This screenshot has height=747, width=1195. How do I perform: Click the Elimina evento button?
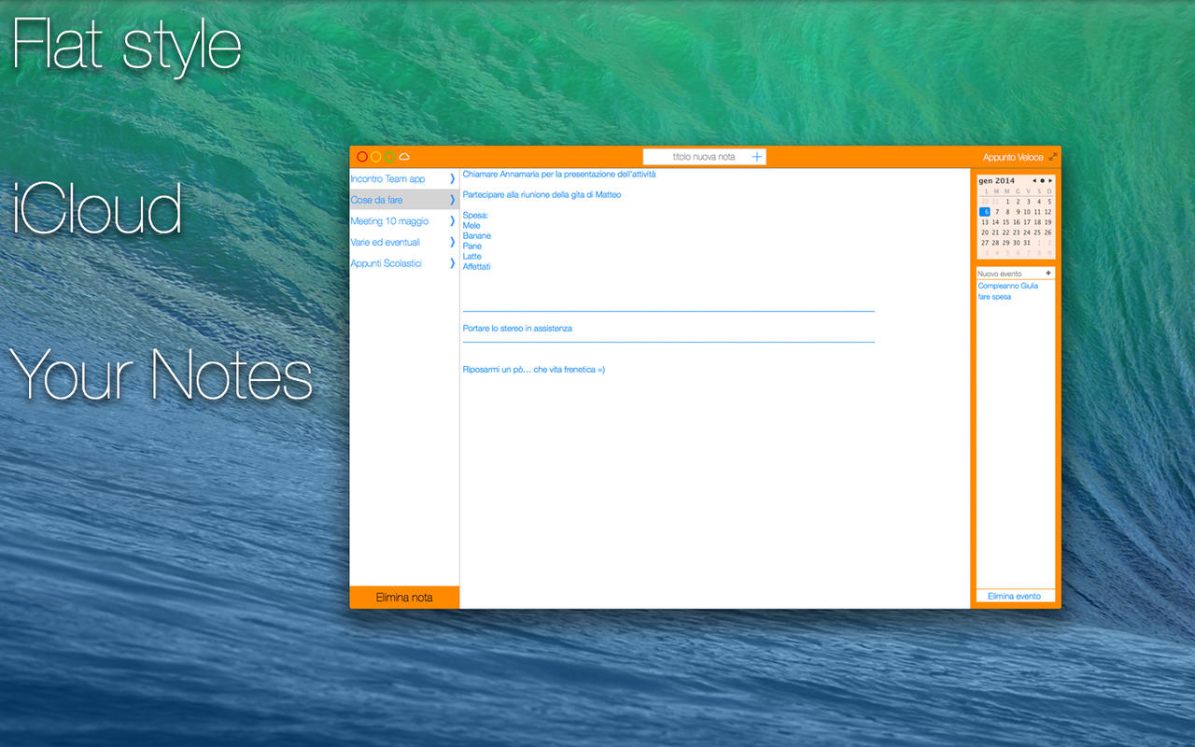click(x=1015, y=596)
